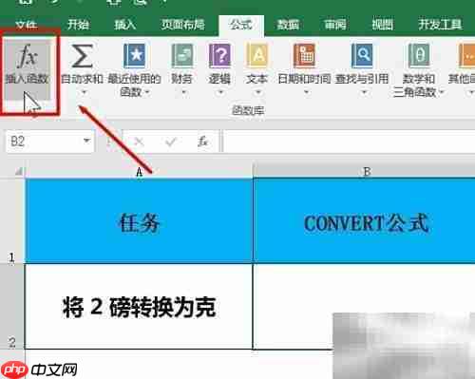Switch to the Developer (开发工具) tab
Screen dimensions: 475x379
[x=440, y=25]
